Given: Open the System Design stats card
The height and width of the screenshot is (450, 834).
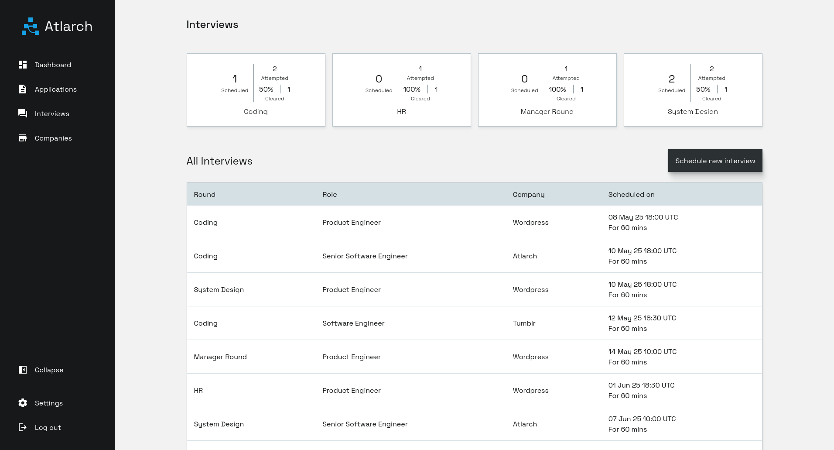Looking at the screenshot, I should click(693, 89).
